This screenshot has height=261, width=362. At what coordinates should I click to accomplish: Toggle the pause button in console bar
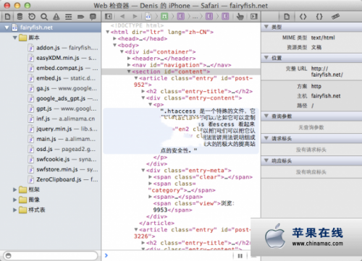pos(240,256)
